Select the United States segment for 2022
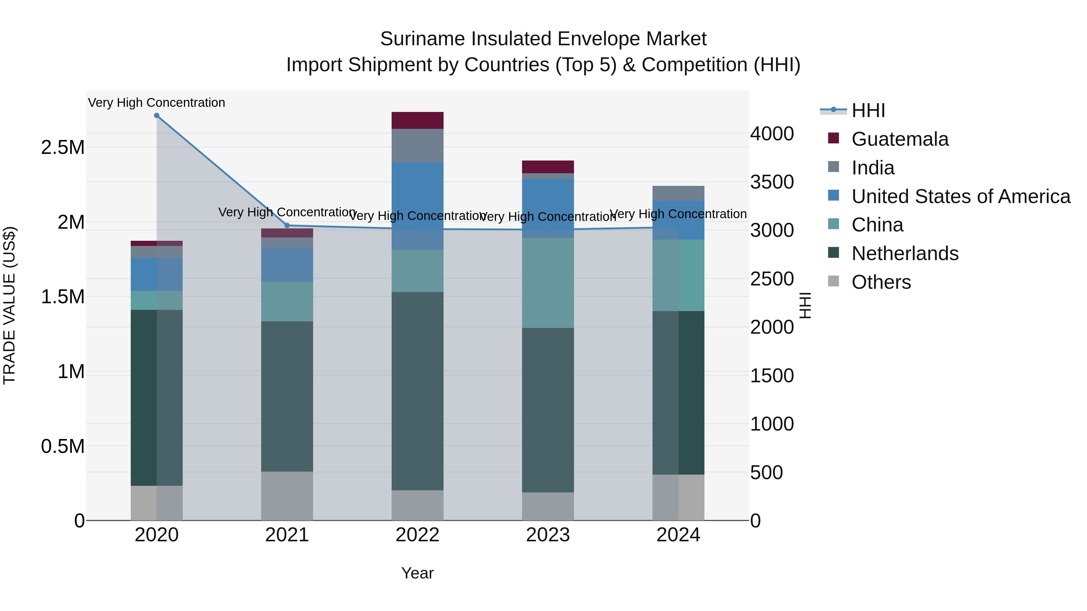1087x611 pixels. [417, 206]
